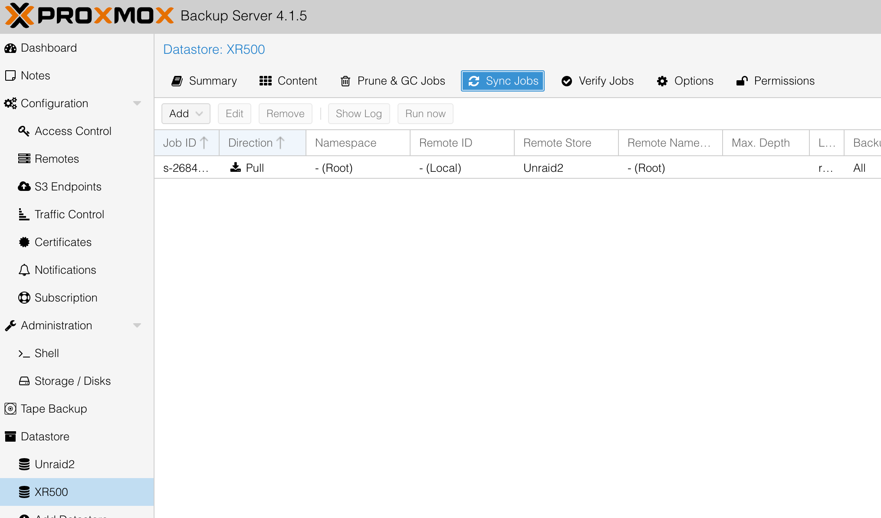Open the Dashboard sidebar icon
Image resolution: width=881 pixels, height=518 pixels.
(10, 48)
